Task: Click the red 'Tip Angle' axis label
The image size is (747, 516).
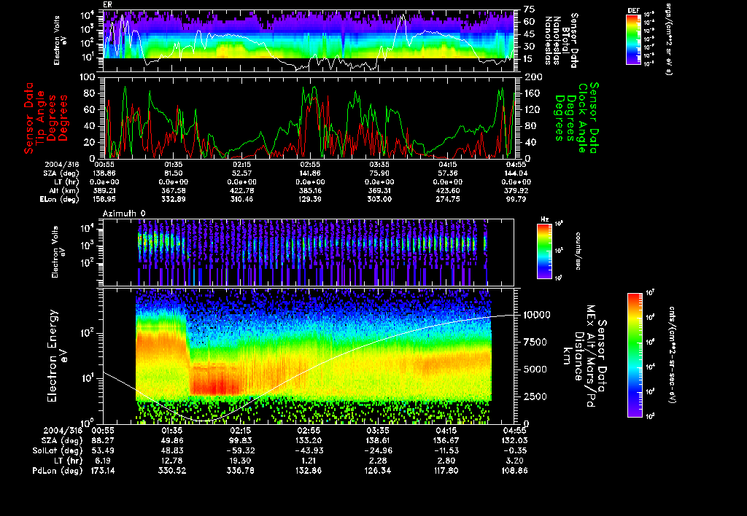Action: [41, 117]
